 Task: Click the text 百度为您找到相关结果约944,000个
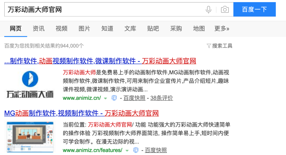pos(44,46)
